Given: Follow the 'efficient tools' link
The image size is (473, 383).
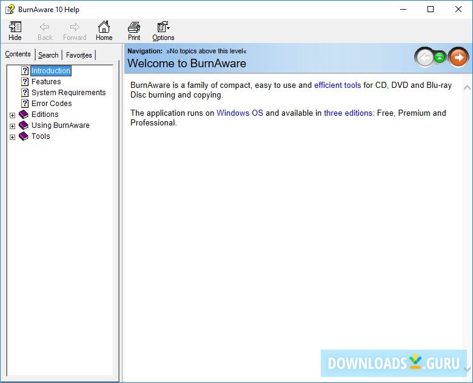Looking at the screenshot, I should [x=338, y=85].
